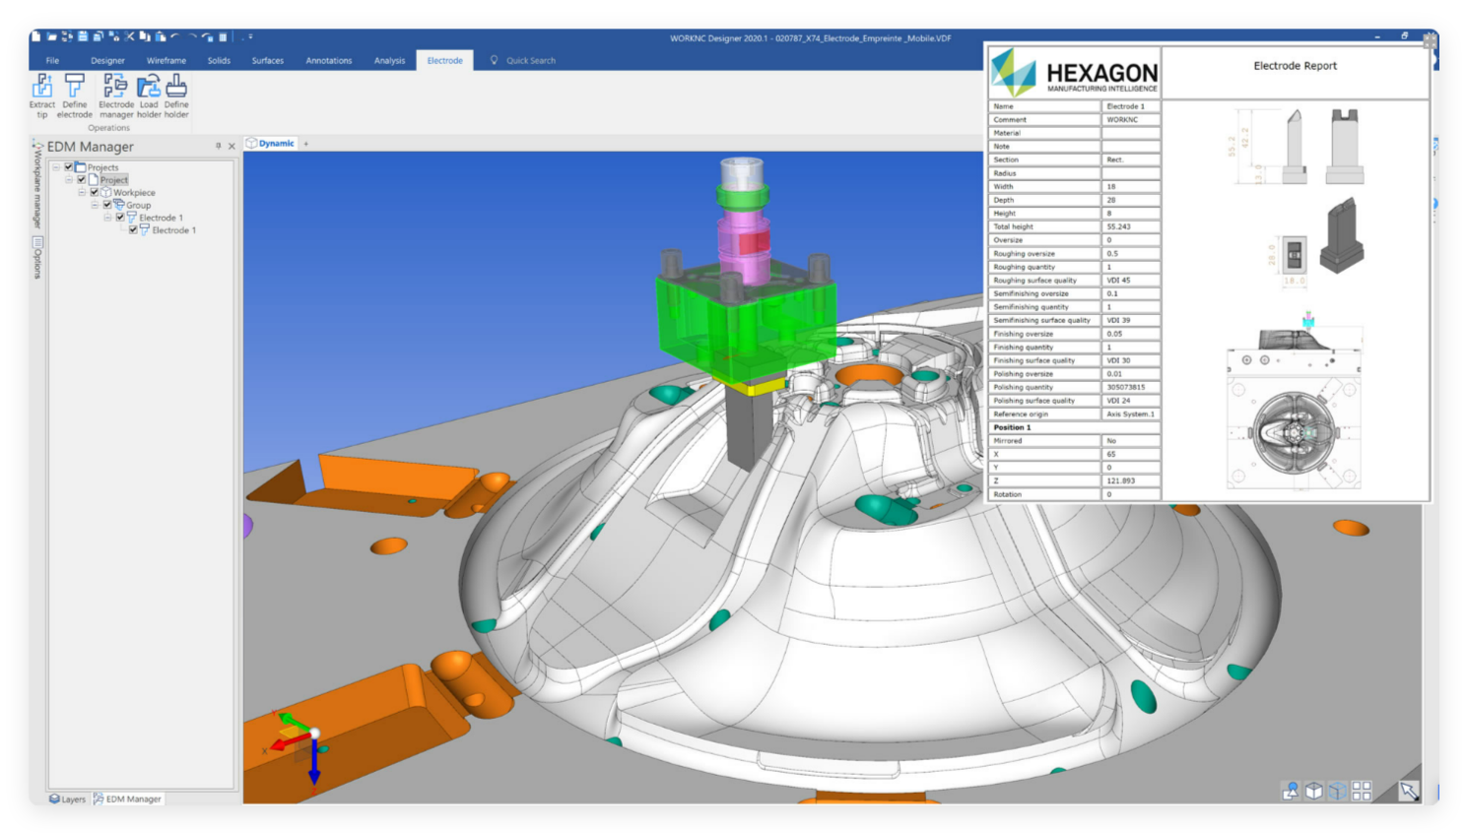Screen dimensions: 1467x833
Task: Switch to the Layers panel tab
Action: pyautogui.click(x=68, y=799)
